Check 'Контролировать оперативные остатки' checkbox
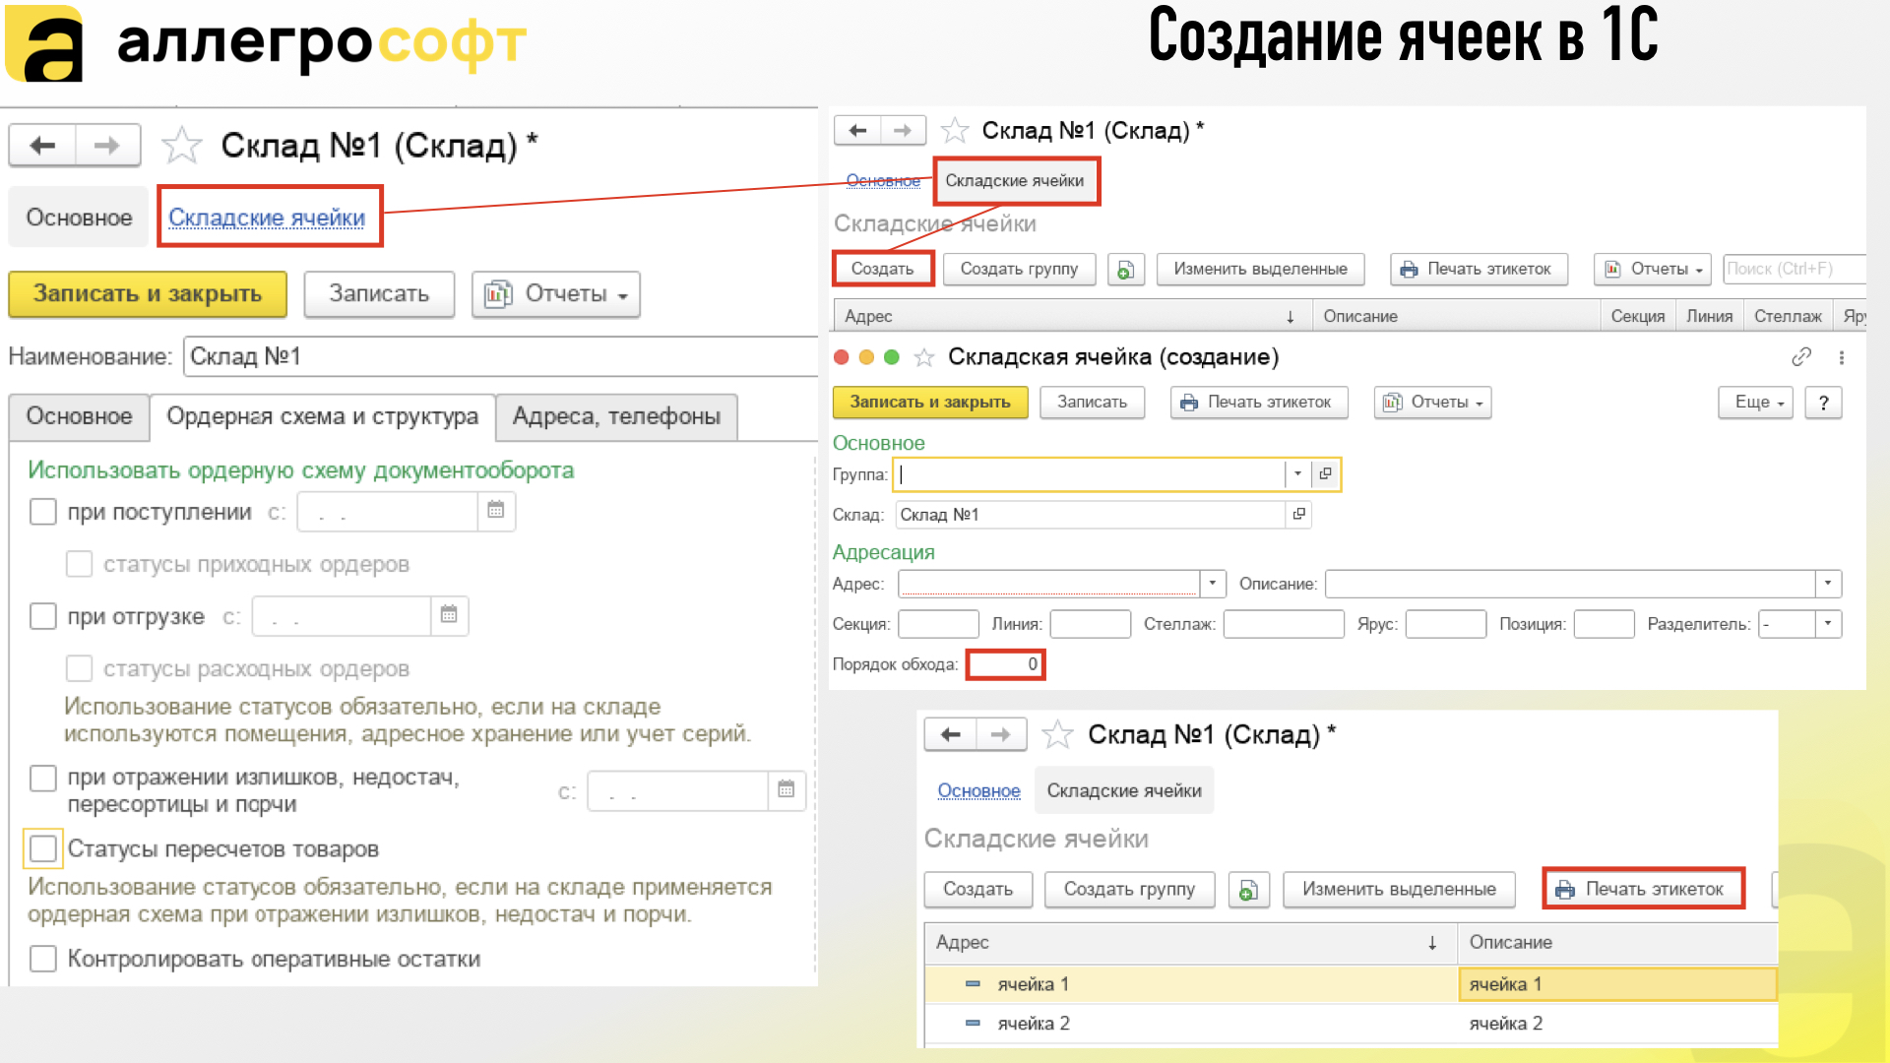1890x1063 pixels. 43,959
